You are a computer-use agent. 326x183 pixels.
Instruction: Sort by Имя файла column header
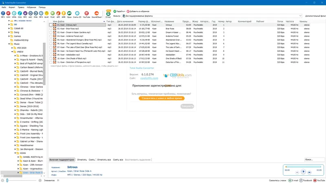point(77,22)
